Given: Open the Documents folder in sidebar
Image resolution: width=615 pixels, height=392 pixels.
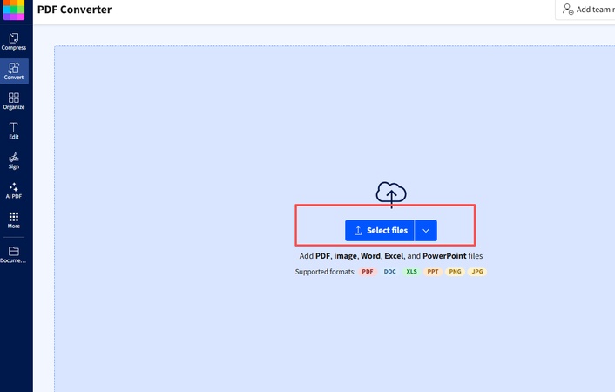Looking at the screenshot, I should pos(14,254).
